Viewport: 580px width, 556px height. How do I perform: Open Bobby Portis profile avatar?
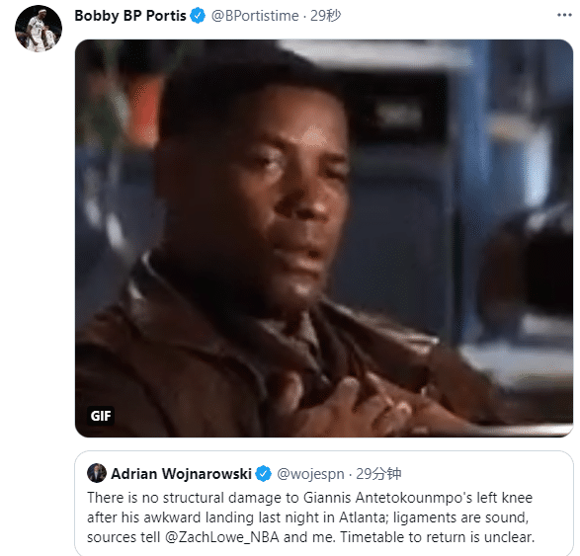(39, 29)
